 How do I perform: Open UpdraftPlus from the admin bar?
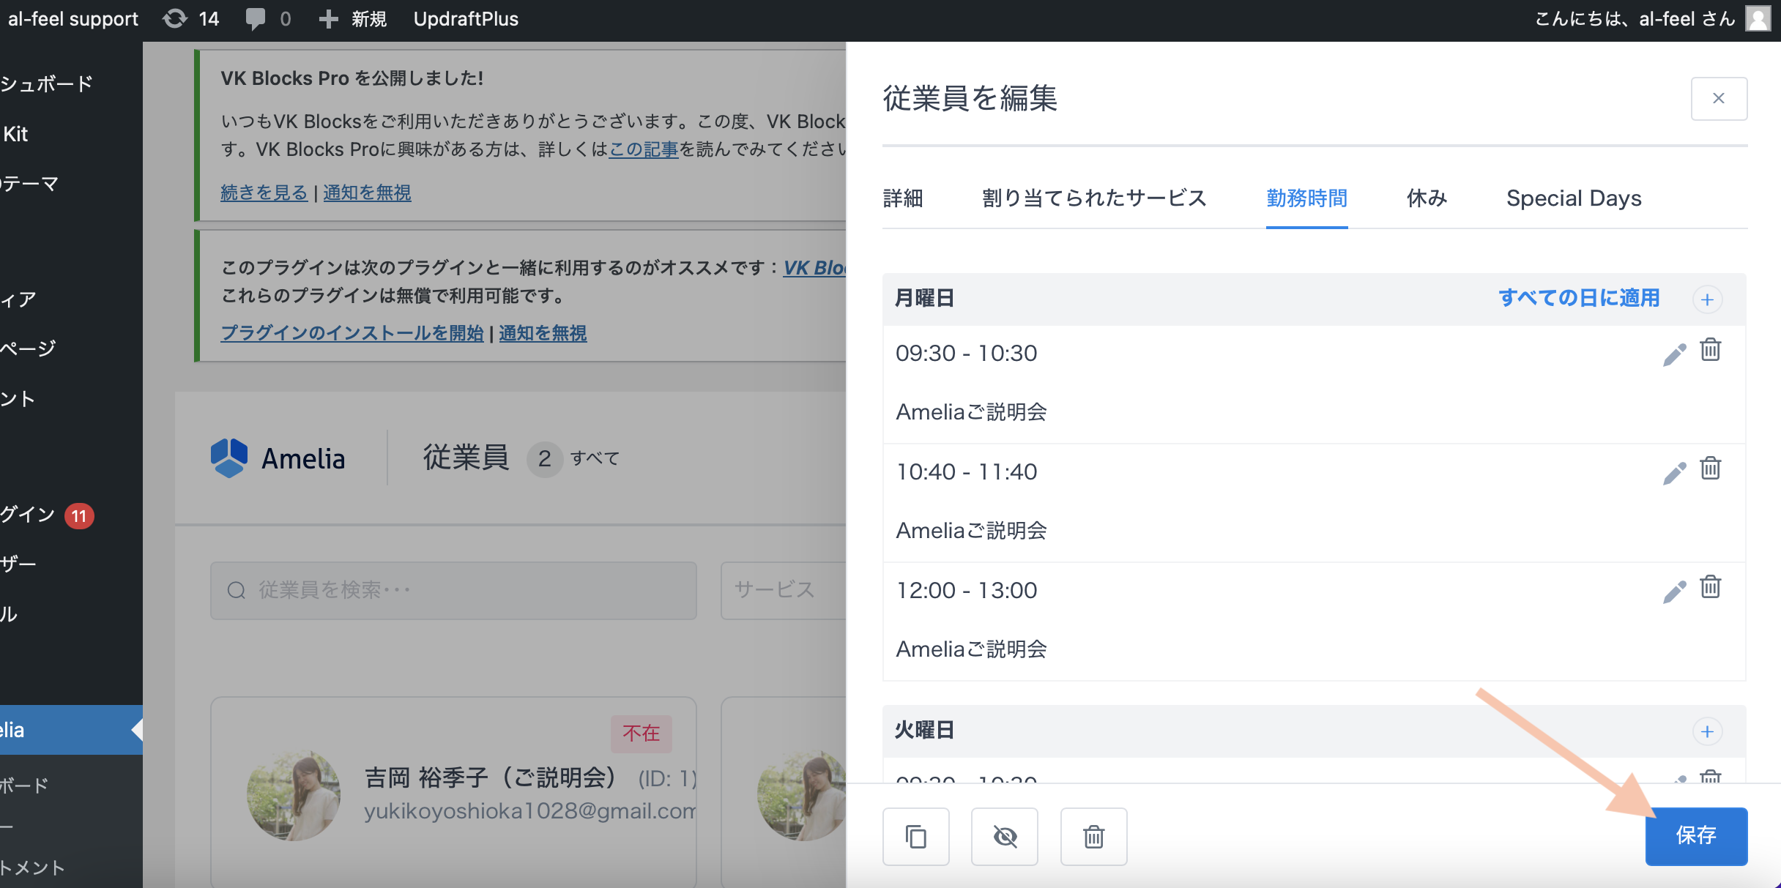click(466, 19)
